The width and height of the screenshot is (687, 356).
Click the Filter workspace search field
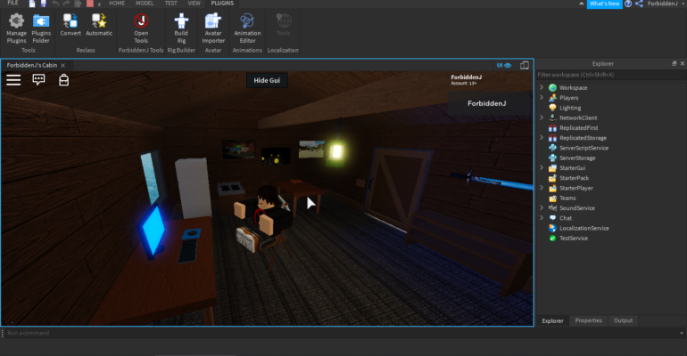click(611, 75)
